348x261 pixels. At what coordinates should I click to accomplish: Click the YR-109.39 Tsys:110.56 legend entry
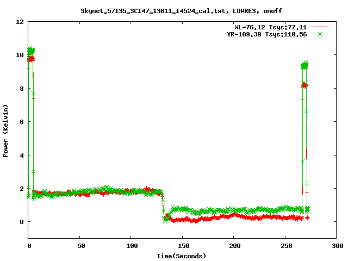[267, 34]
